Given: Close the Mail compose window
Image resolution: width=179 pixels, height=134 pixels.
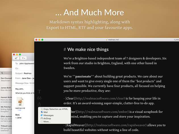Looking at the screenshot, I should (x=14, y=54).
